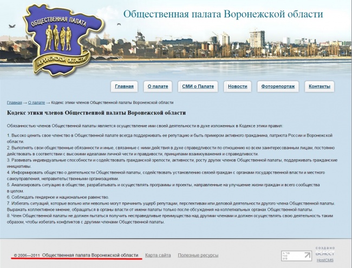
Task: Click the site title Общественная палата Воронежской области
Action: pyautogui.click(x=223, y=14)
